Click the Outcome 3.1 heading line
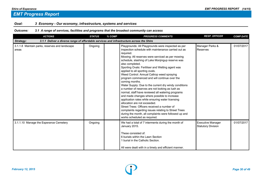262x186 pixels. [x=99, y=31]
